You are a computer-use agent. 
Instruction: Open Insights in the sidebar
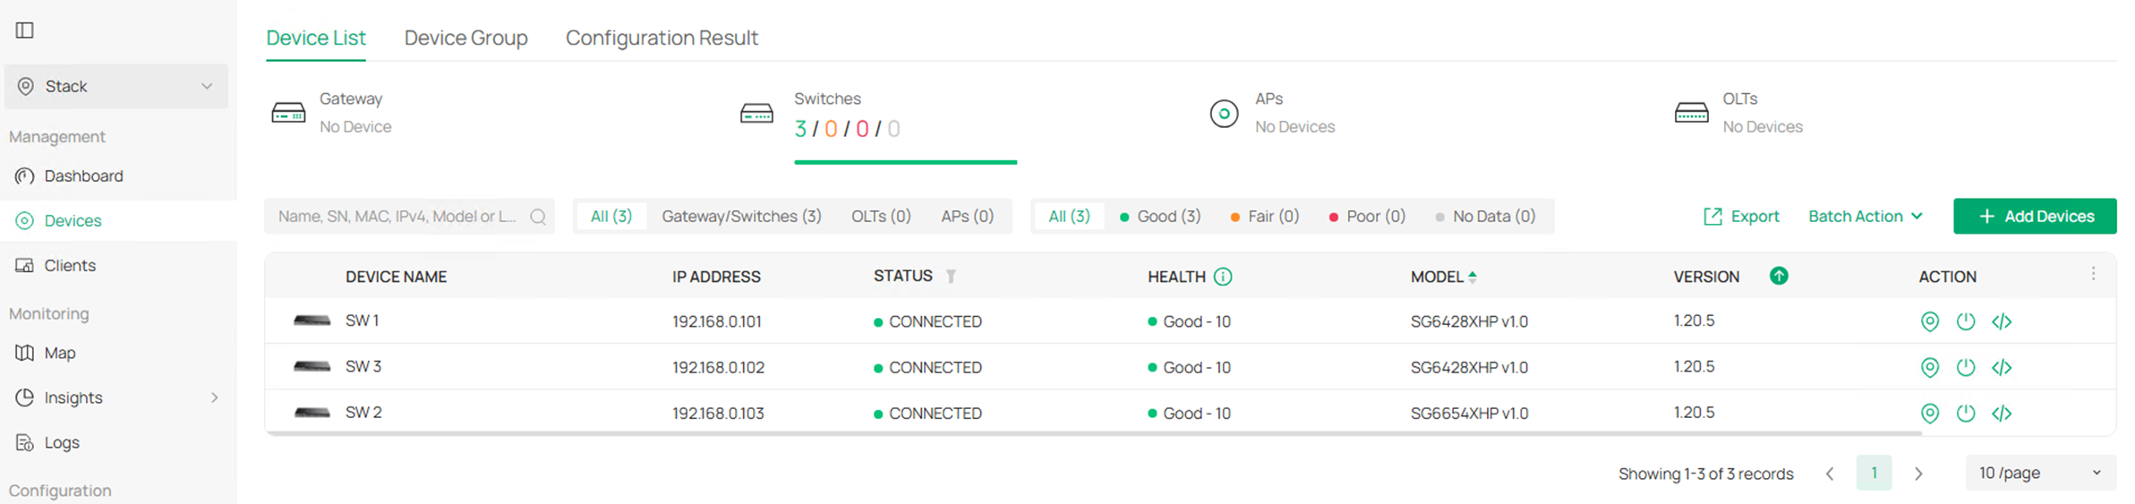(73, 397)
